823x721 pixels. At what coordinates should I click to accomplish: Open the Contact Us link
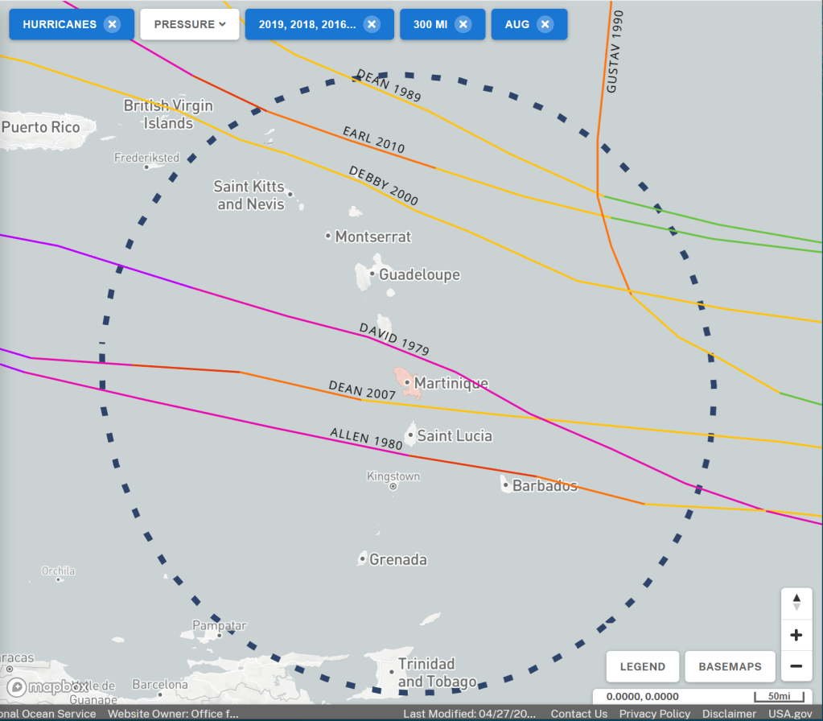tap(578, 714)
